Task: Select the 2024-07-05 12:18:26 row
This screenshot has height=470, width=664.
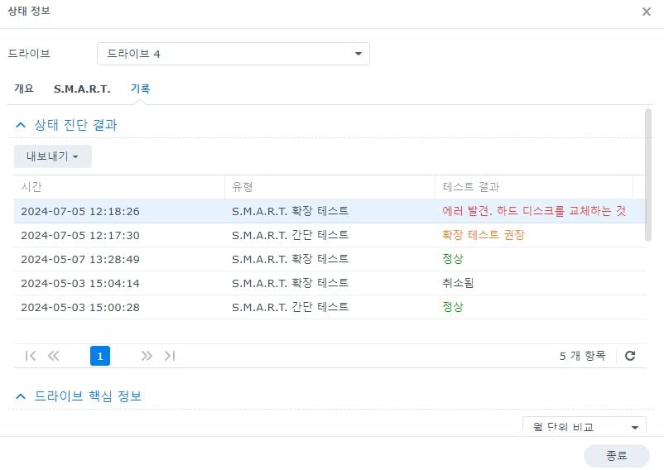Action: click(x=330, y=211)
